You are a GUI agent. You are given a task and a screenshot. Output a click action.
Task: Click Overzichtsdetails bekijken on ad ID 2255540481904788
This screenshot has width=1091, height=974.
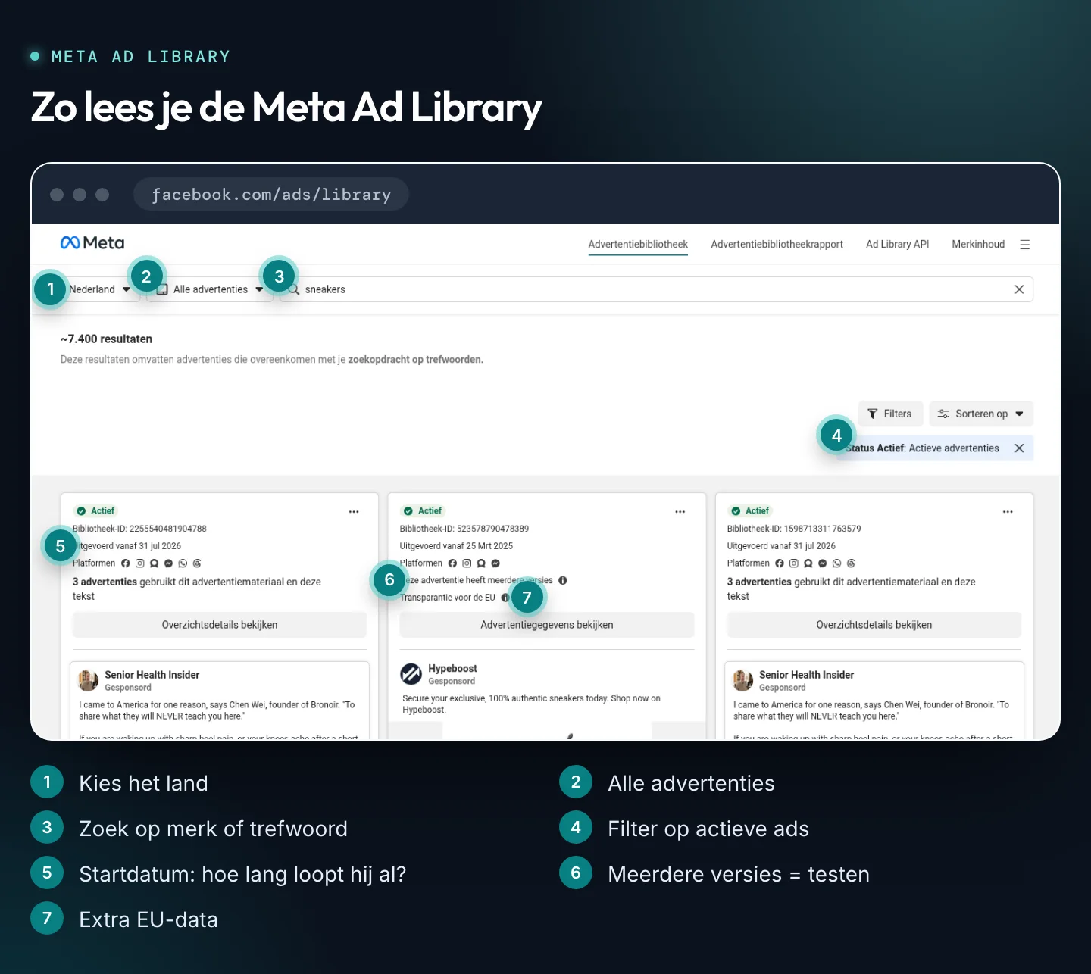(x=220, y=625)
